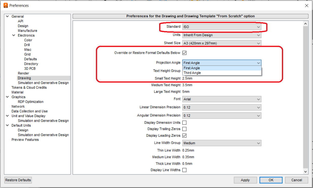This screenshot has height=188, width=313.
Task: Uncheck Override or Restore Format Defaults Below
Action: (184, 53)
